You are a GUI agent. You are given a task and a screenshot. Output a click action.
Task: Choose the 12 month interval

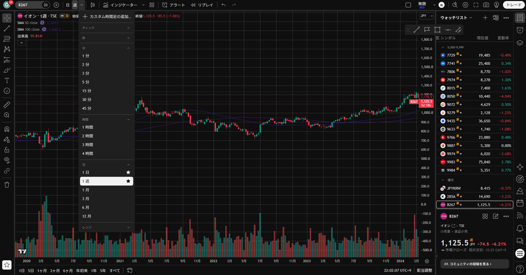pyautogui.click(x=107, y=216)
